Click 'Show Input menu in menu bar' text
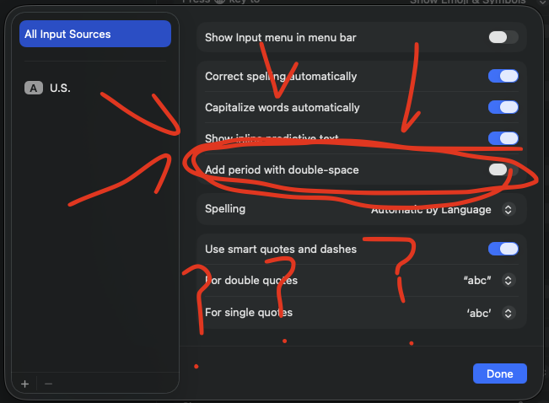Image resolution: width=549 pixels, height=403 pixels. [281, 37]
